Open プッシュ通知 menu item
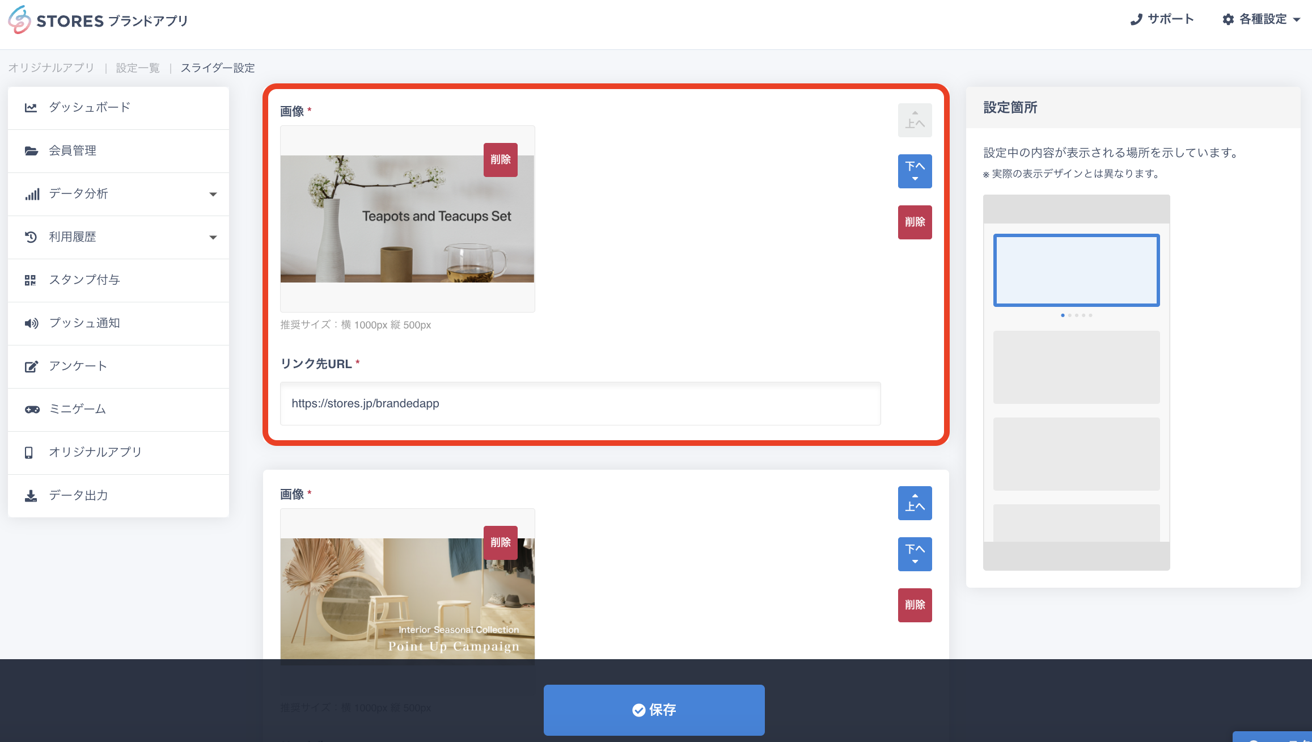This screenshot has width=1312, height=742. pos(118,323)
